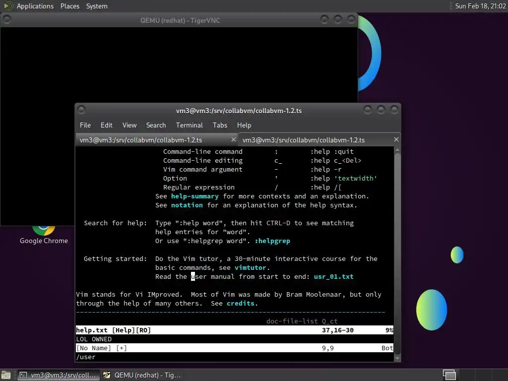Select the vm3 terminal taskbar button
This screenshot has width=508, height=381.
click(x=58, y=375)
